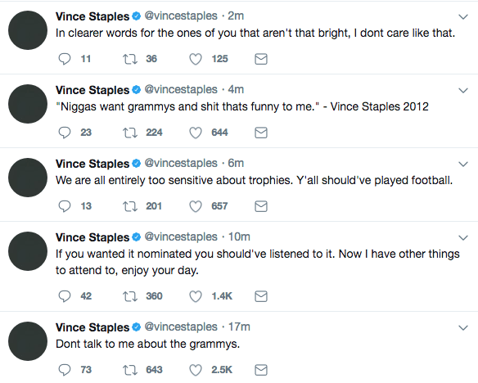The image size is (478, 383).
Task: Like the tweet with 125 likes
Action: (196, 59)
